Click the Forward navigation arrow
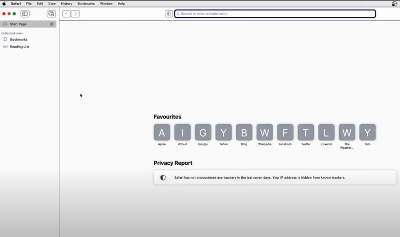400x237 pixels. (x=76, y=14)
